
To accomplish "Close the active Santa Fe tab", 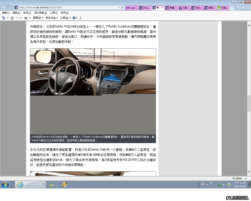I will pos(162,8).
